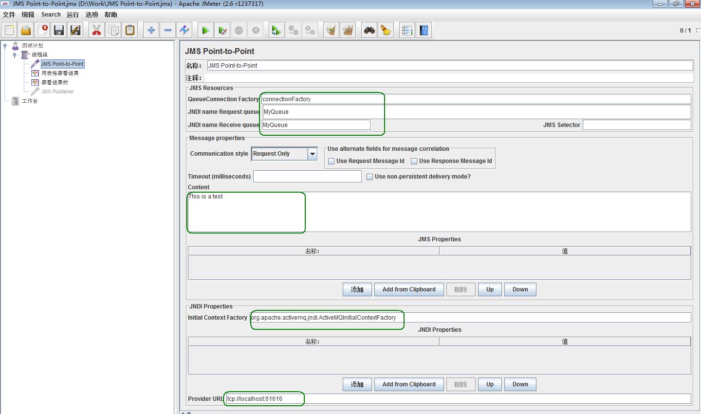The image size is (701, 414).
Task: Click the binoculars Search icon
Action: point(369,31)
